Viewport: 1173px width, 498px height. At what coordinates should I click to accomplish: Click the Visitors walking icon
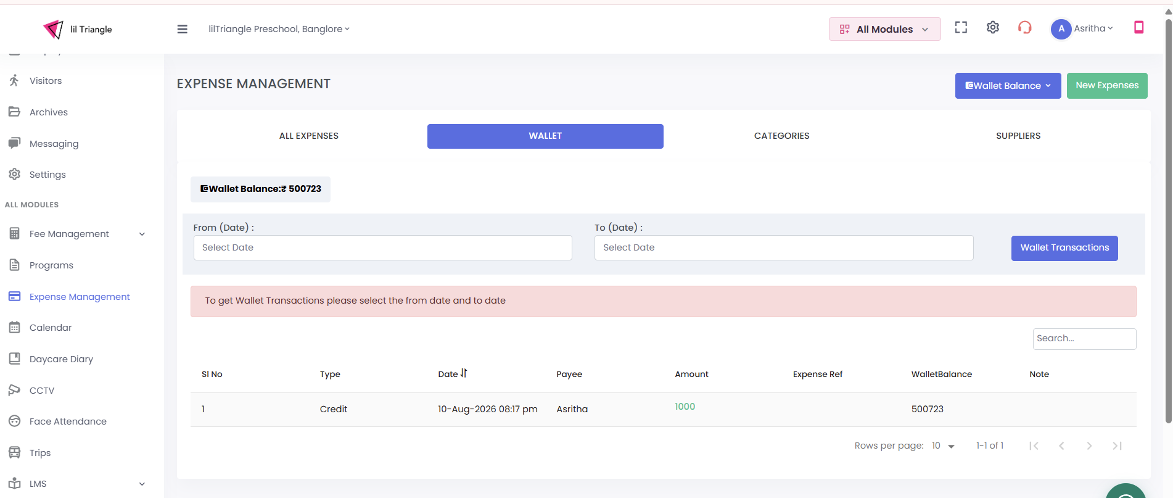tap(14, 80)
